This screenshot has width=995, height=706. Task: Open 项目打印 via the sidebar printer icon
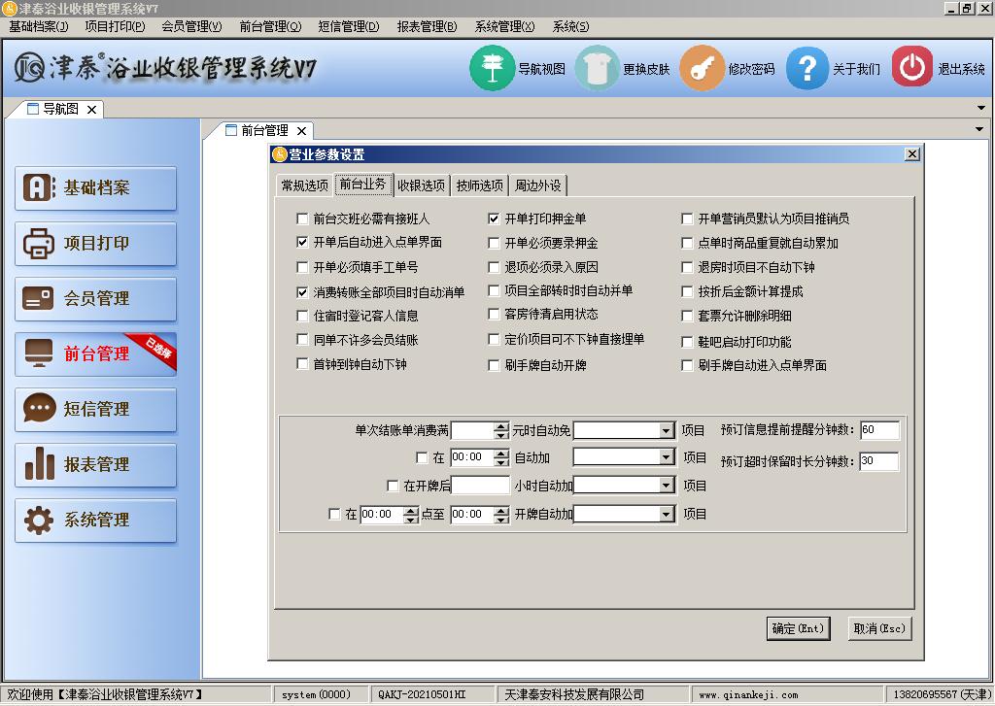(39, 244)
